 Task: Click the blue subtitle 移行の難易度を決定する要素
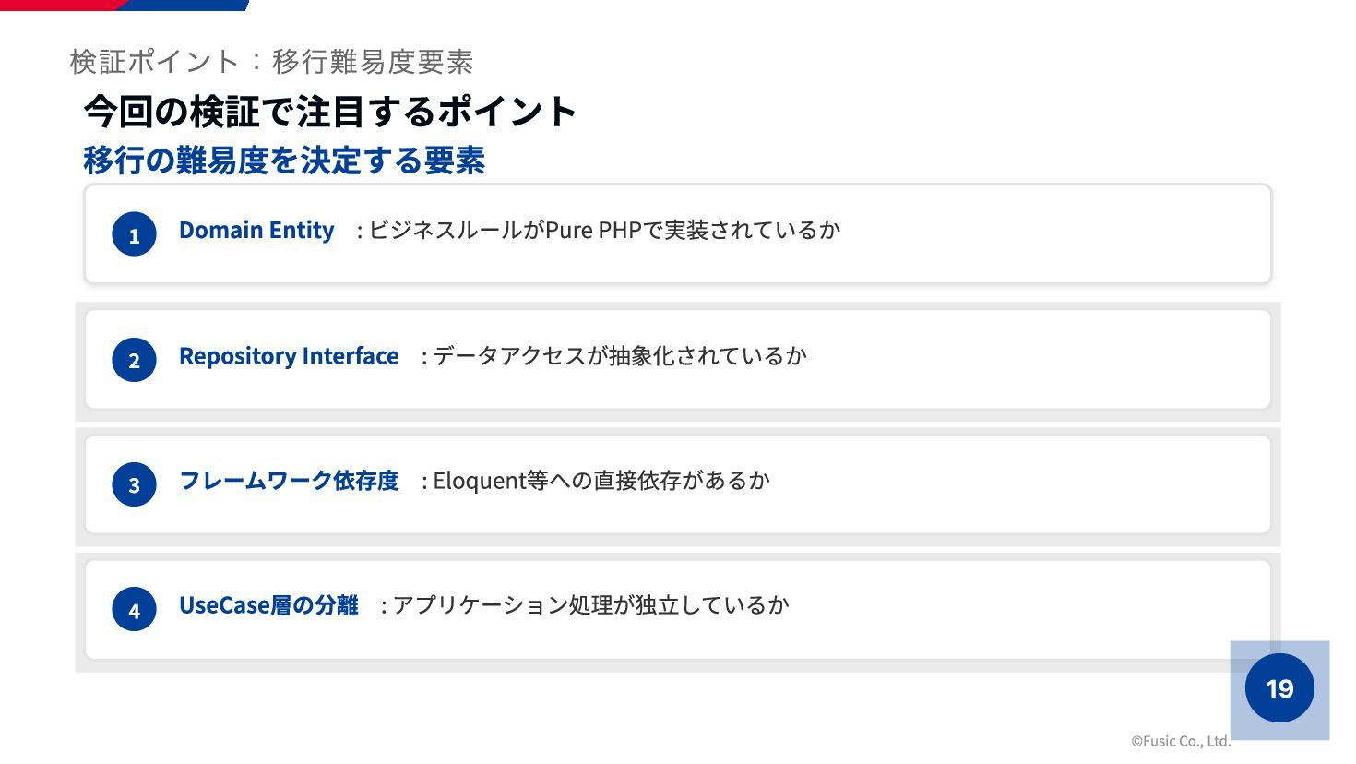click(x=284, y=161)
